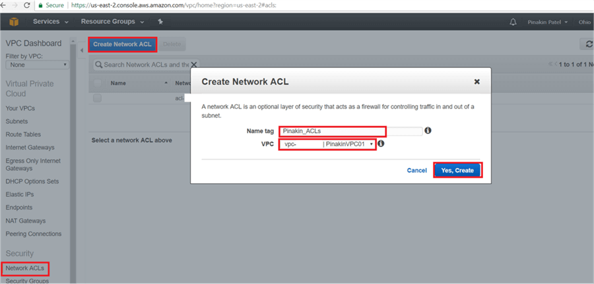Open the Filter by VPC dropdown
This screenshot has height=284, width=594.
38,65
